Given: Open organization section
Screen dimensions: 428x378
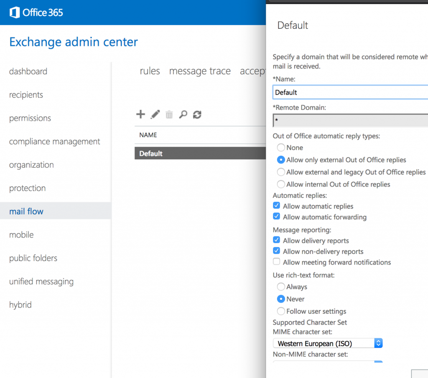Looking at the screenshot, I should (31, 165).
